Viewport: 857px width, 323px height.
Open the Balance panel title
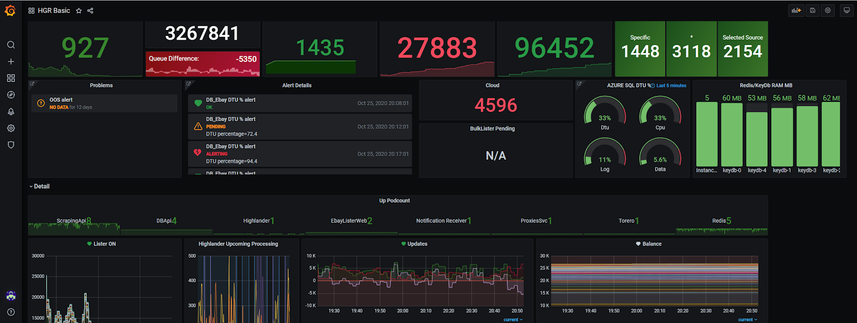652,244
